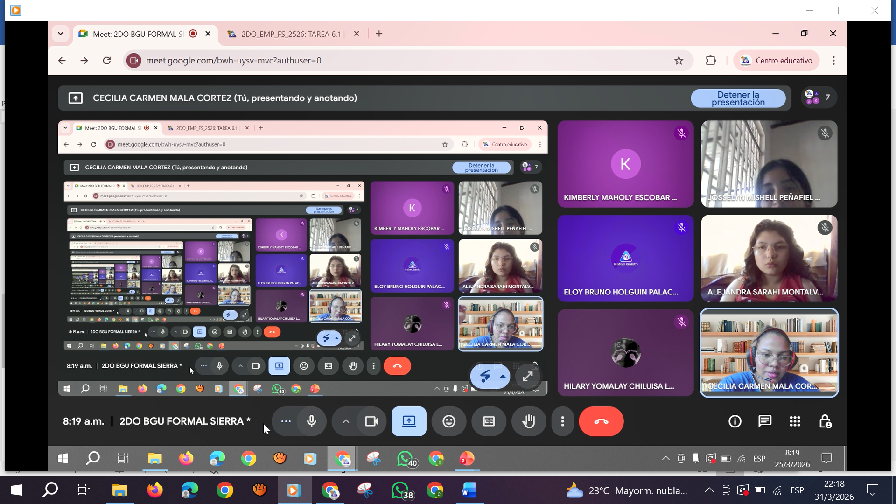Open the meeting details info icon
Image resolution: width=896 pixels, height=504 pixels.
735,421
